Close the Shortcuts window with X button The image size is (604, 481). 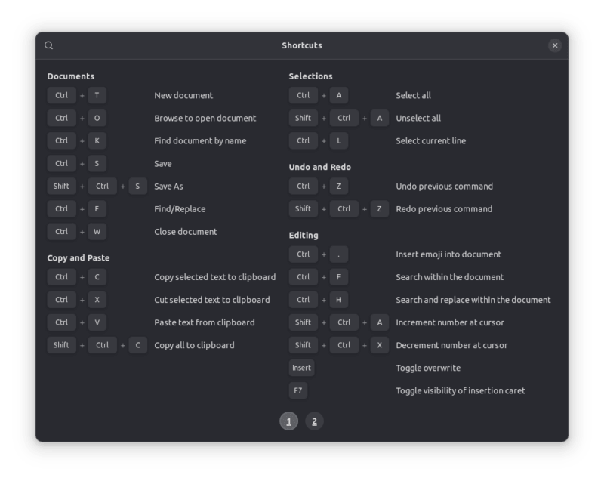tap(555, 45)
